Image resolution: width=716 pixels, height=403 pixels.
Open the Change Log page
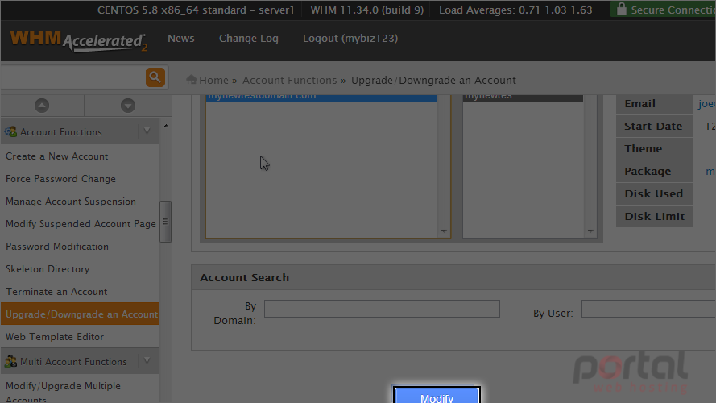[x=248, y=39]
